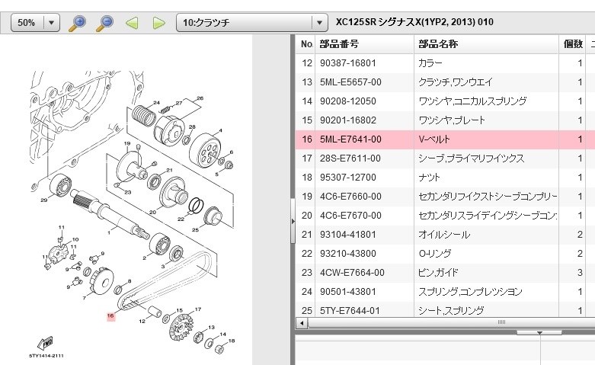The image size is (595, 365).
Task: Click row number 21 in the No. column
Action: (306, 235)
